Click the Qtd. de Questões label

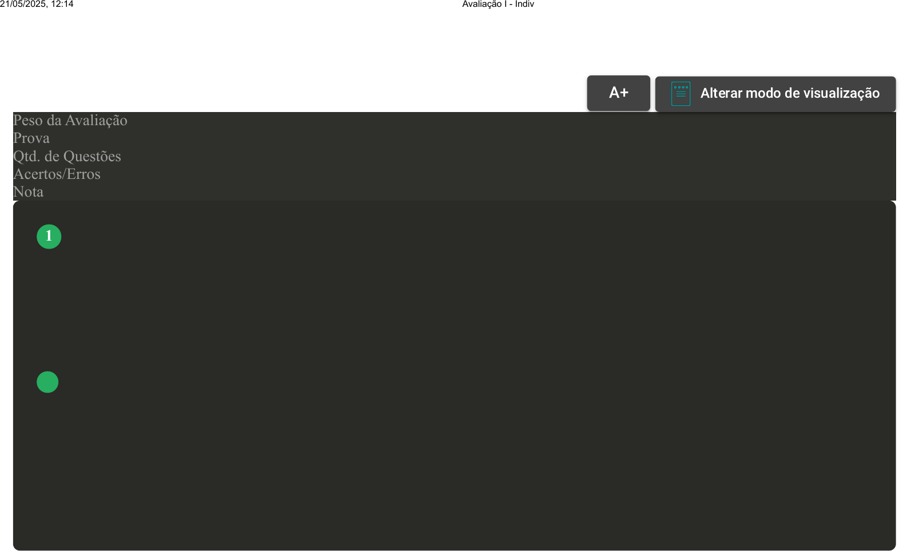[67, 157]
